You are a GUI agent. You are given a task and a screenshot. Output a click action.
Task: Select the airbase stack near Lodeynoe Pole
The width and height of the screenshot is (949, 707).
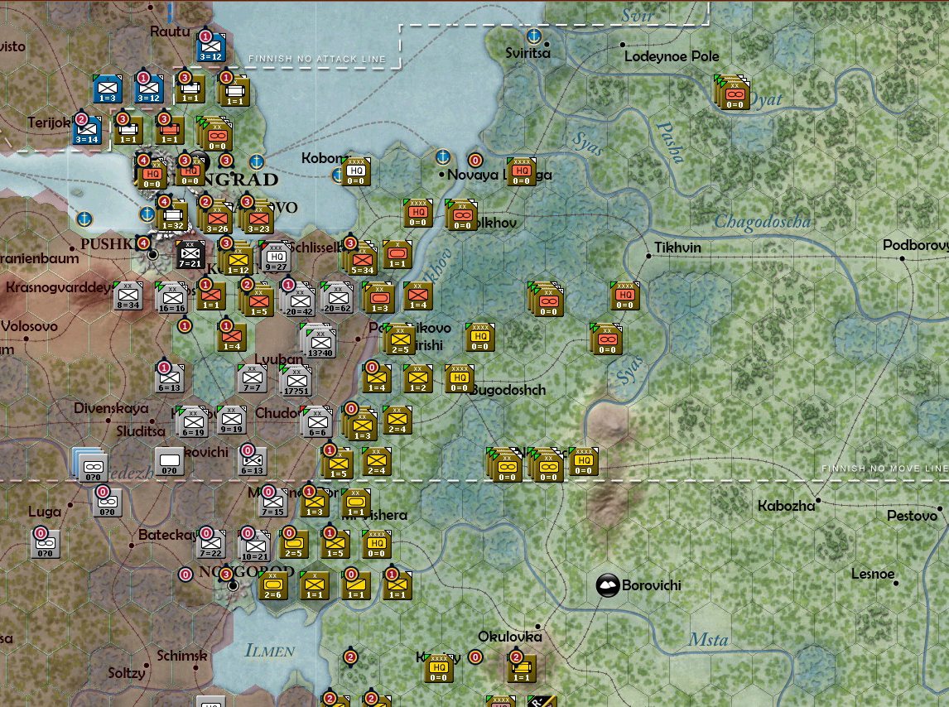click(733, 94)
